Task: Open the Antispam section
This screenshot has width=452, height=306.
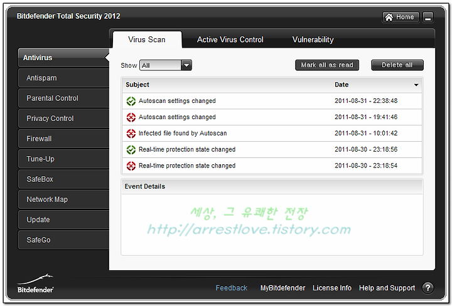Action: pyautogui.click(x=63, y=78)
